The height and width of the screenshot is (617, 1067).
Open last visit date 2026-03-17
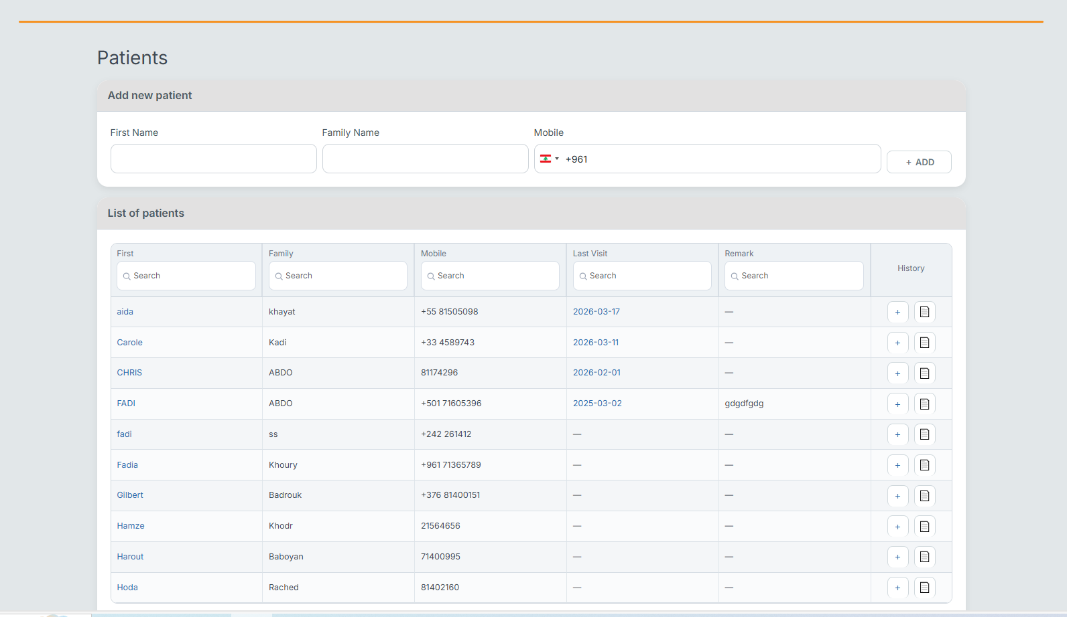tap(597, 312)
